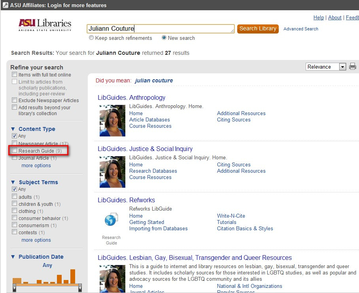Screen dimensions: 359x293
Task: Open Justice & Social Inquiry author photo
Action: 112,172
